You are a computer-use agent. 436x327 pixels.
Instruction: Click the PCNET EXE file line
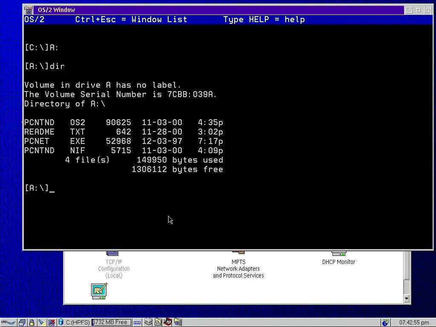(123, 141)
